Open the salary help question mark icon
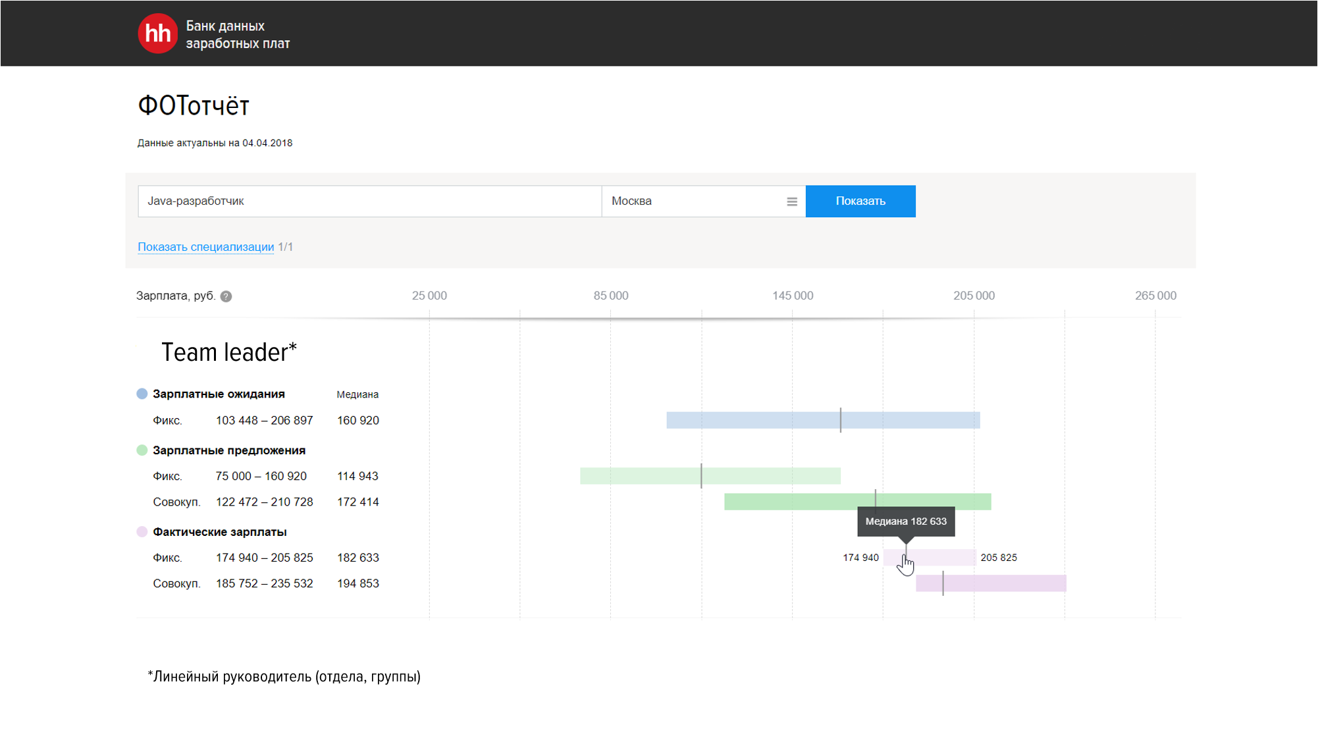The height and width of the screenshot is (742, 1318). (x=226, y=296)
